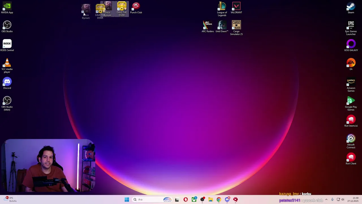Click the microphone icon in system tray
This screenshot has height=204, width=362.
point(332,199)
